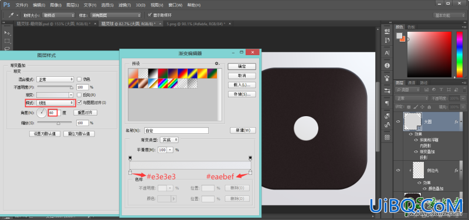The width and height of the screenshot is (469, 220).
Task: Enable 仿色 (dither) checkbox
Action: click(79, 79)
